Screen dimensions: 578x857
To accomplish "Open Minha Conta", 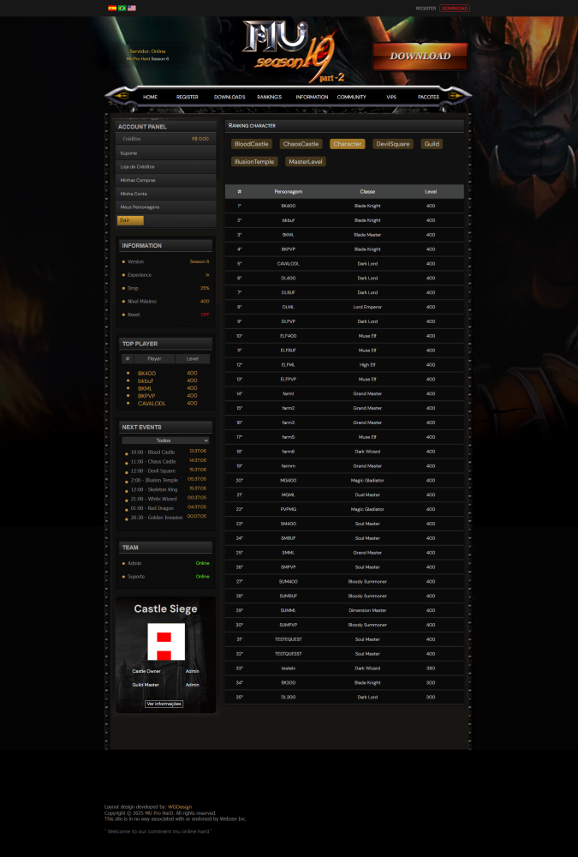I will [166, 194].
